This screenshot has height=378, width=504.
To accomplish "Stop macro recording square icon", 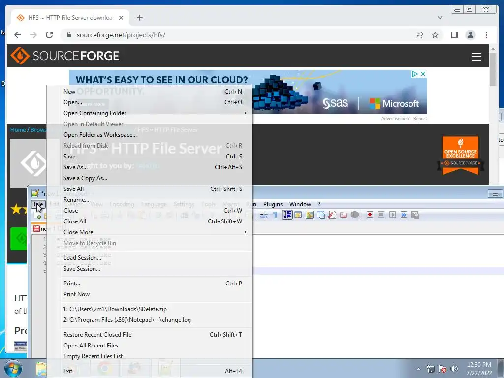I will (x=381, y=215).
